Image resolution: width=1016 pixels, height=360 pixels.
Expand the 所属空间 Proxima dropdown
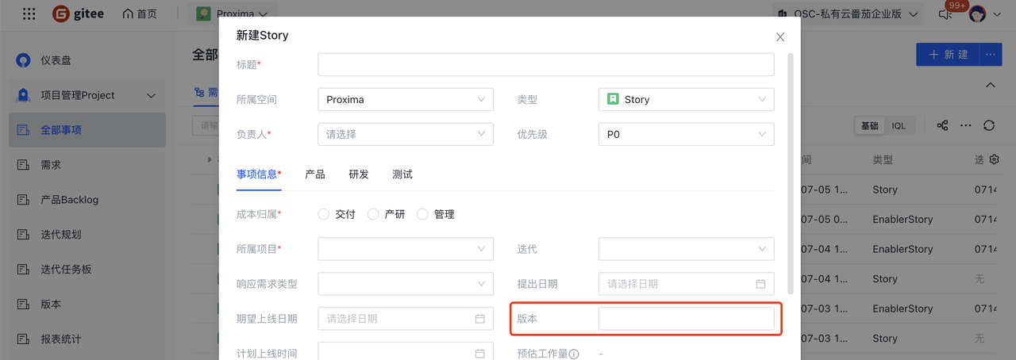tap(406, 100)
